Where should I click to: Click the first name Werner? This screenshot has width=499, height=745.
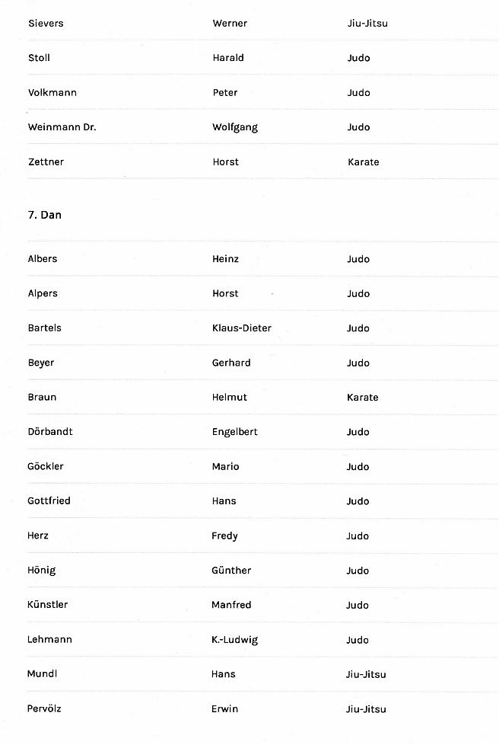tap(230, 24)
